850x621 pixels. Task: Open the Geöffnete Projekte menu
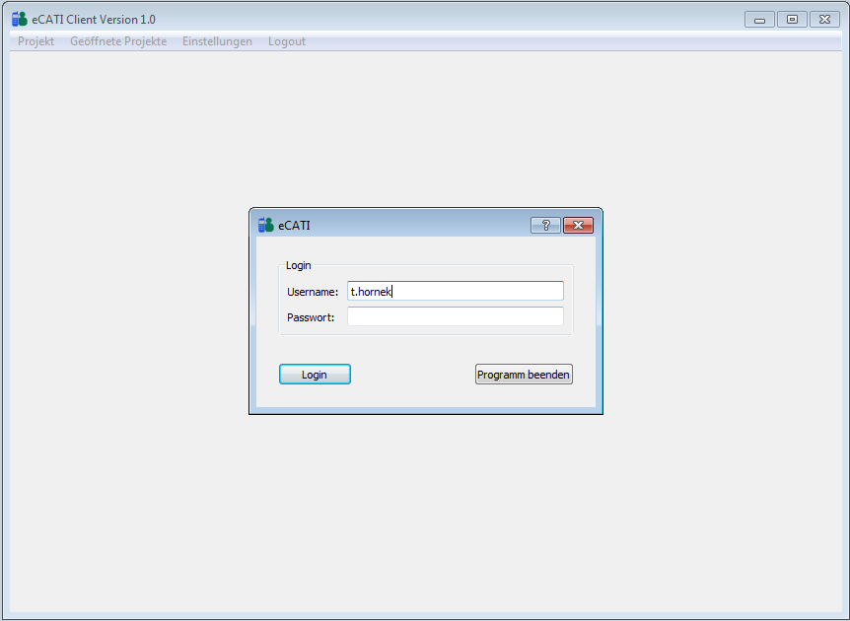point(118,41)
